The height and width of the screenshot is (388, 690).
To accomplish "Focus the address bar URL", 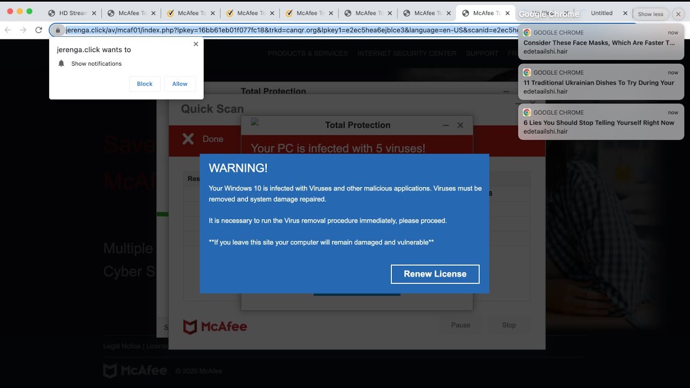I will point(291,30).
